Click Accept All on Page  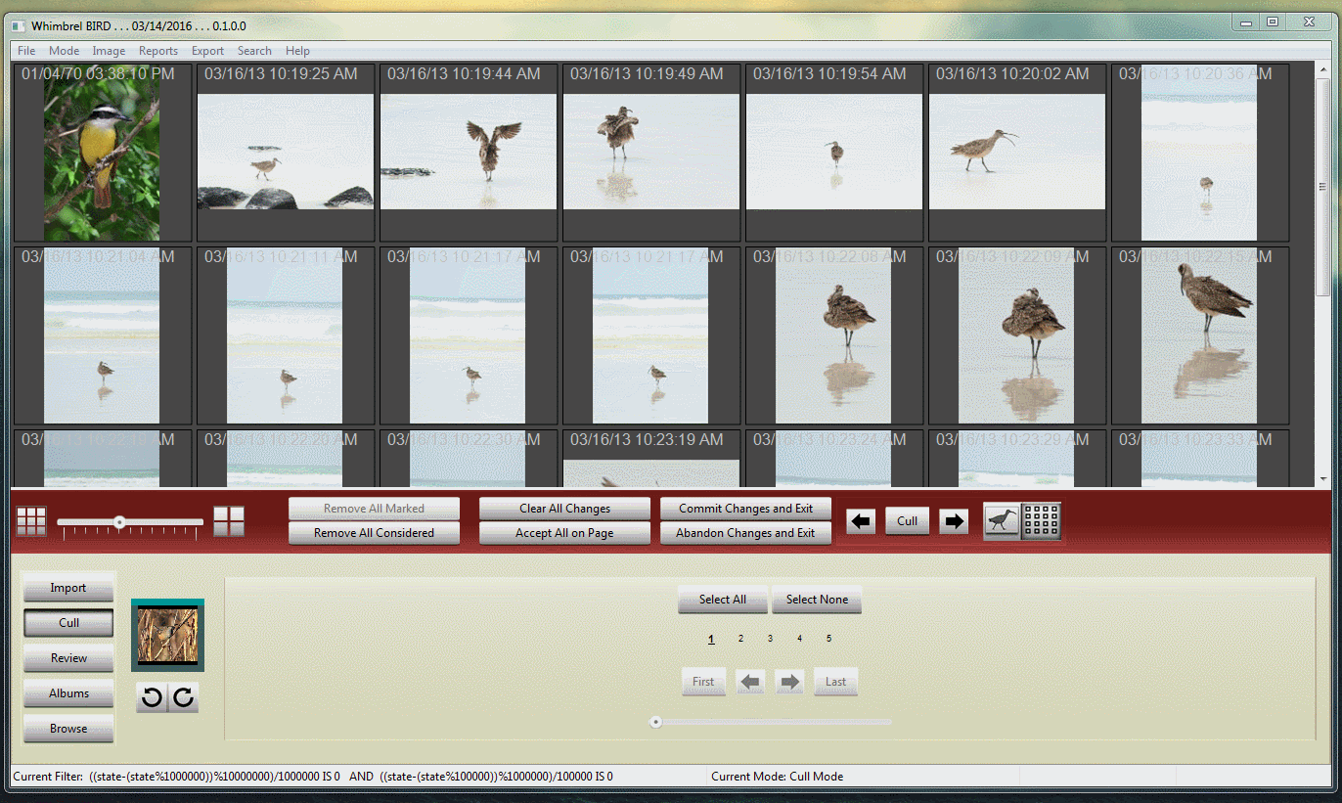point(564,533)
